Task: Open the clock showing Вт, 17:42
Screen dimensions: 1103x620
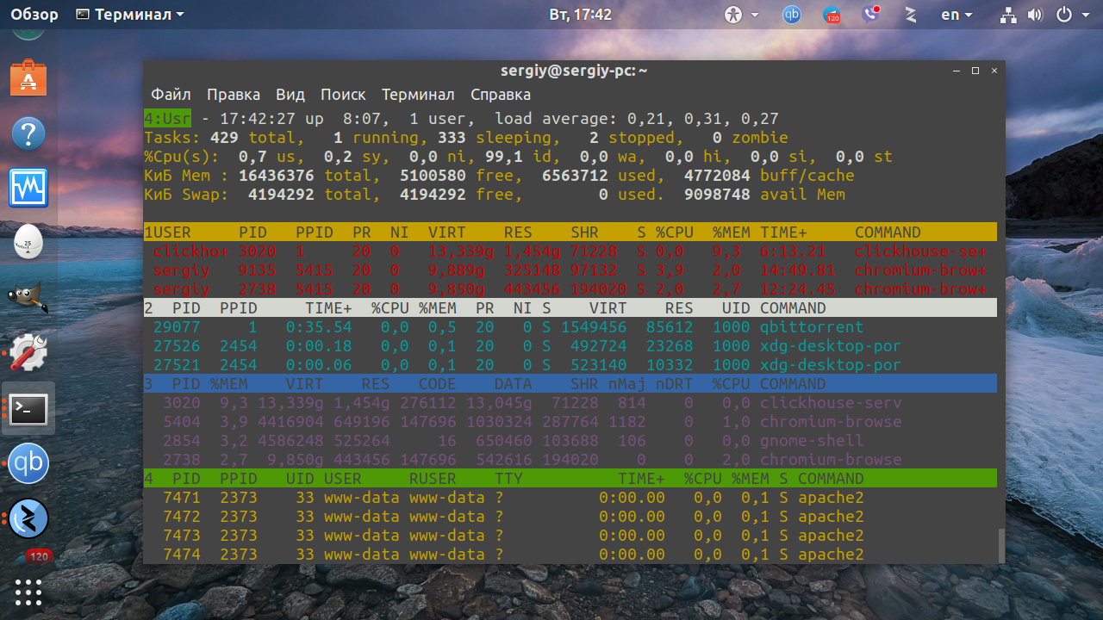Action: click(x=580, y=15)
